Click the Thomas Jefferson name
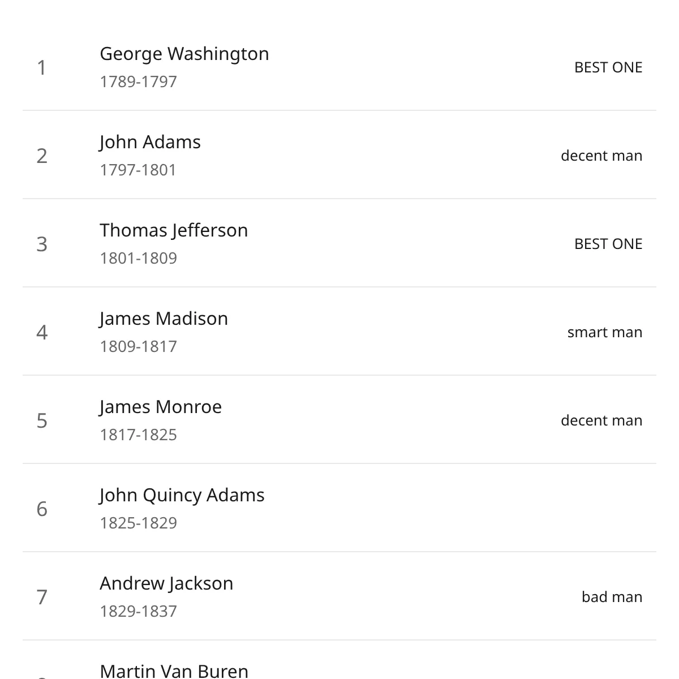This screenshot has height=679, width=679. (174, 230)
